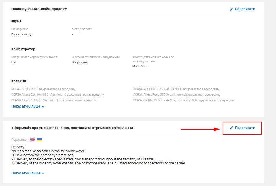Click the Фірма section heading
276x186 pixels.
(x=16, y=21)
